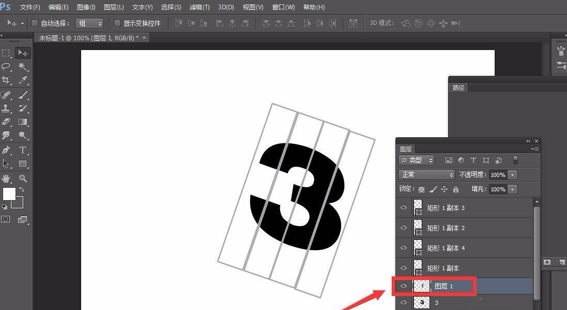Open the 滤镜(T) menu
The width and height of the screenshot is (567, 310).
click(199, 7)
